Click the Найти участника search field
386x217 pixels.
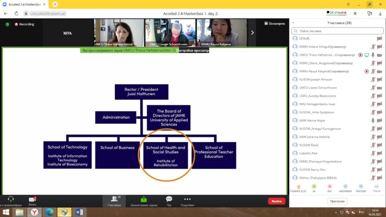pos(337,31)
